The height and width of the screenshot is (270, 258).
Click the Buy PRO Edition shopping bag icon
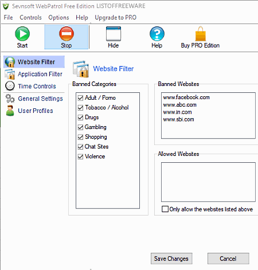[x=201, y=34]
